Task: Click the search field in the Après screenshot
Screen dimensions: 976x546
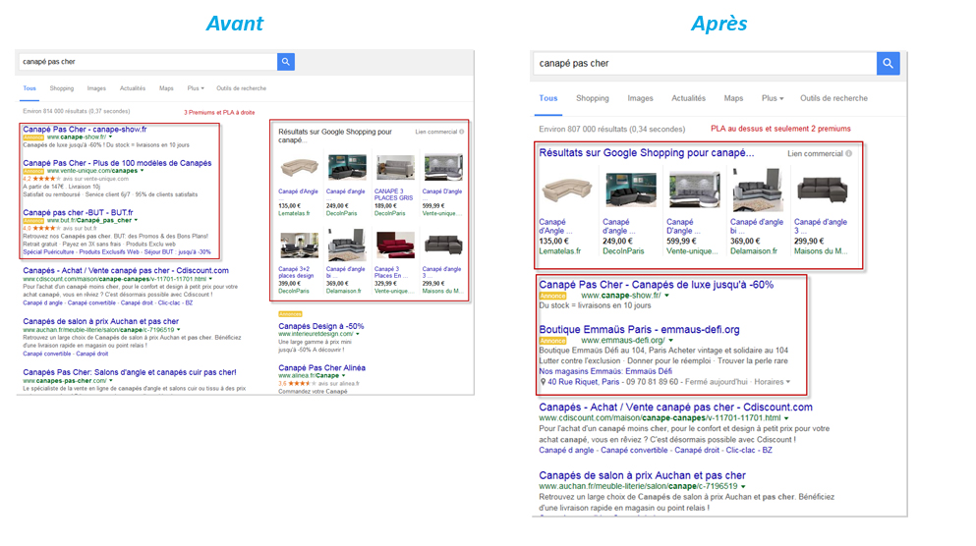Action: tap(706, 63)
